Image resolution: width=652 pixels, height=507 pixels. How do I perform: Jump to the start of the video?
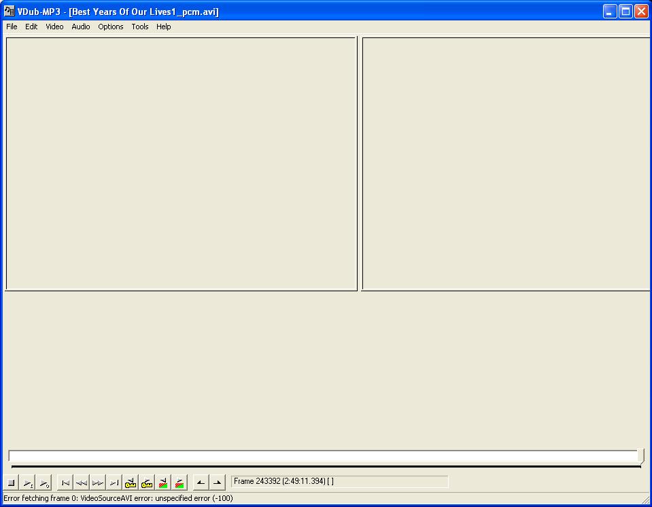tap(65, 483)
